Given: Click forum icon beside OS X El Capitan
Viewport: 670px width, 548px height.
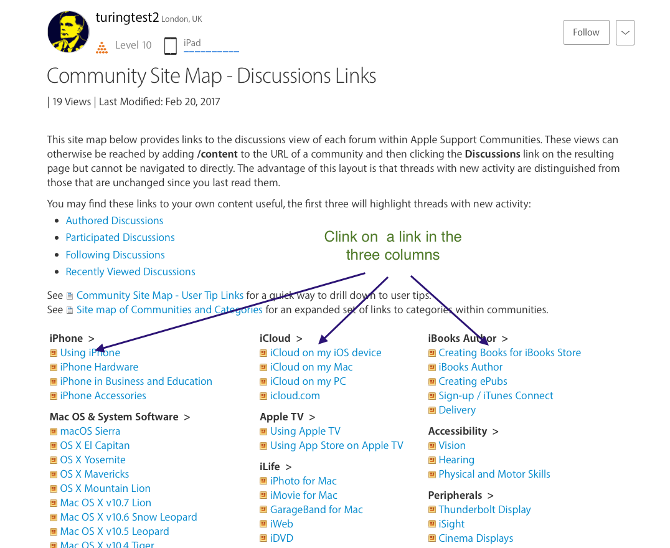Looking at the screenshot, I should point(54,446).
